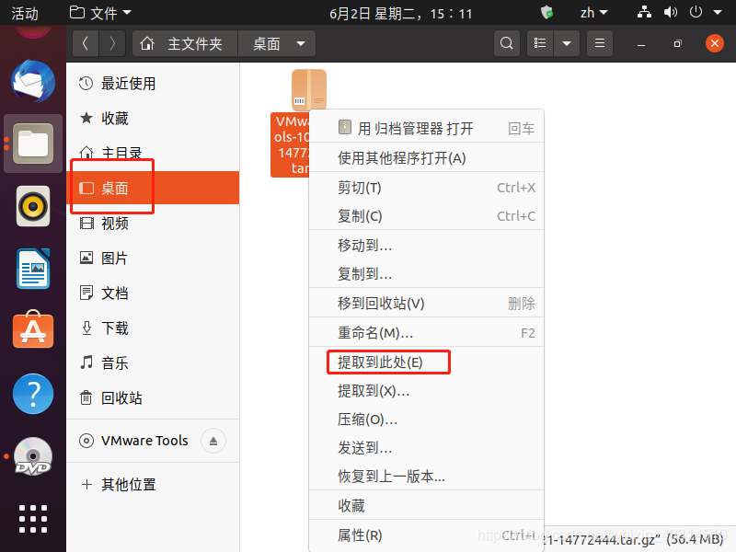Switch to list view icon
The height and width of the screenshot is (552, 736).
coord(542,43)
